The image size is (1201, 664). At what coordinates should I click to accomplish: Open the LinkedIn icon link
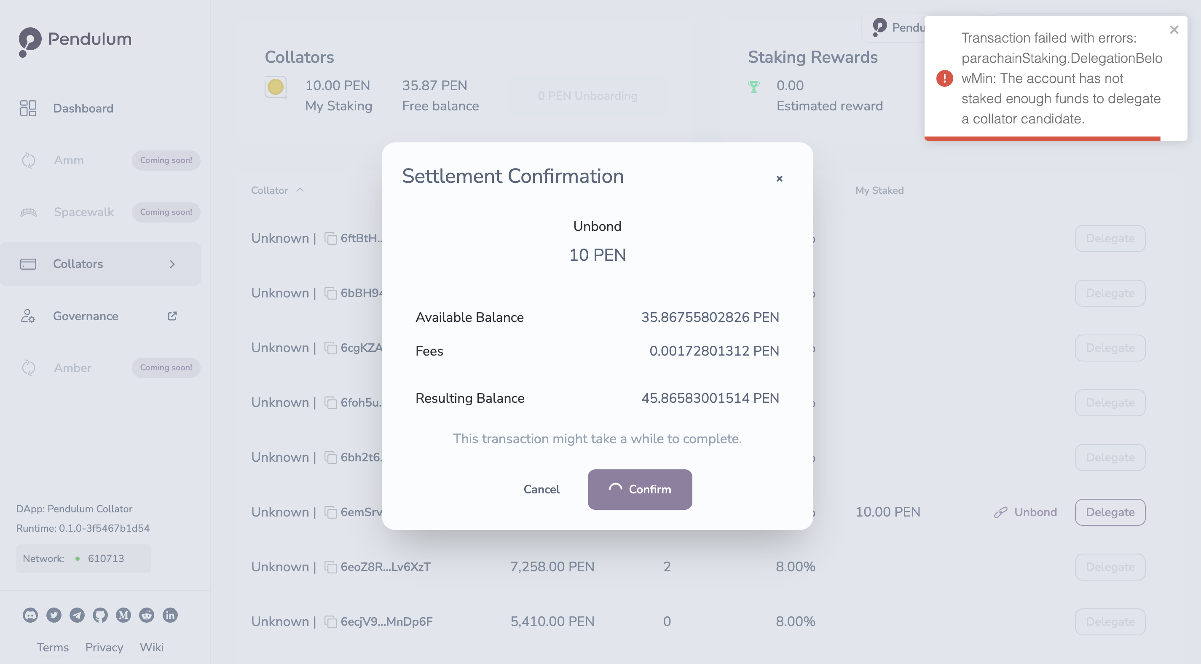[x=170, y=615]
